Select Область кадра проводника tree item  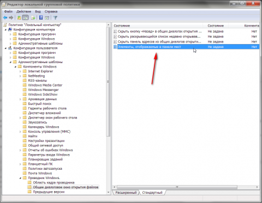[x=53, y=182]
